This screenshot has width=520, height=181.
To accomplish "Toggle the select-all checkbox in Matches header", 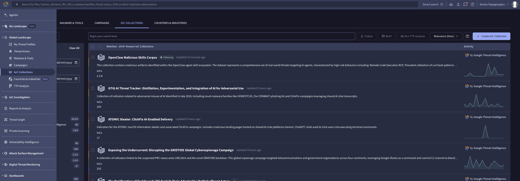I will [x=93, y=47].
